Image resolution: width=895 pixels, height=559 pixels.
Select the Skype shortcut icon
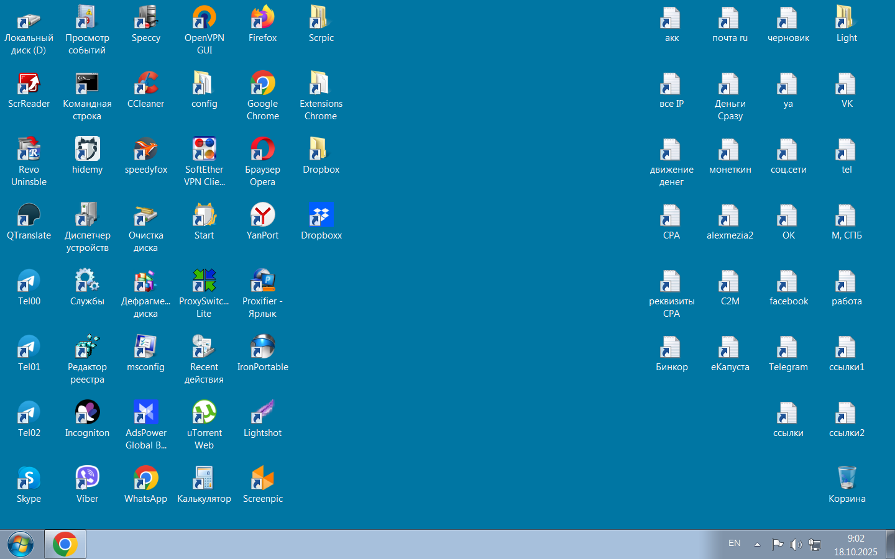(x=29, y=479)
